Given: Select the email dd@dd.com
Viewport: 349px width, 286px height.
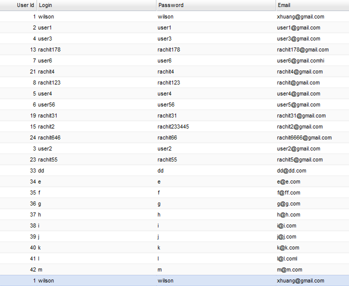Looking at the screenshot, I should 291,170.
